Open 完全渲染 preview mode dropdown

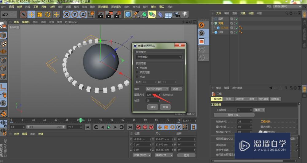159,57
